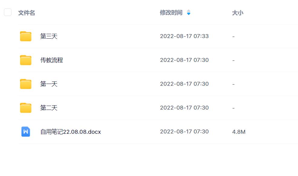Click the modified time in 传教流程 row
298x176 pixels.
[184, 60]
